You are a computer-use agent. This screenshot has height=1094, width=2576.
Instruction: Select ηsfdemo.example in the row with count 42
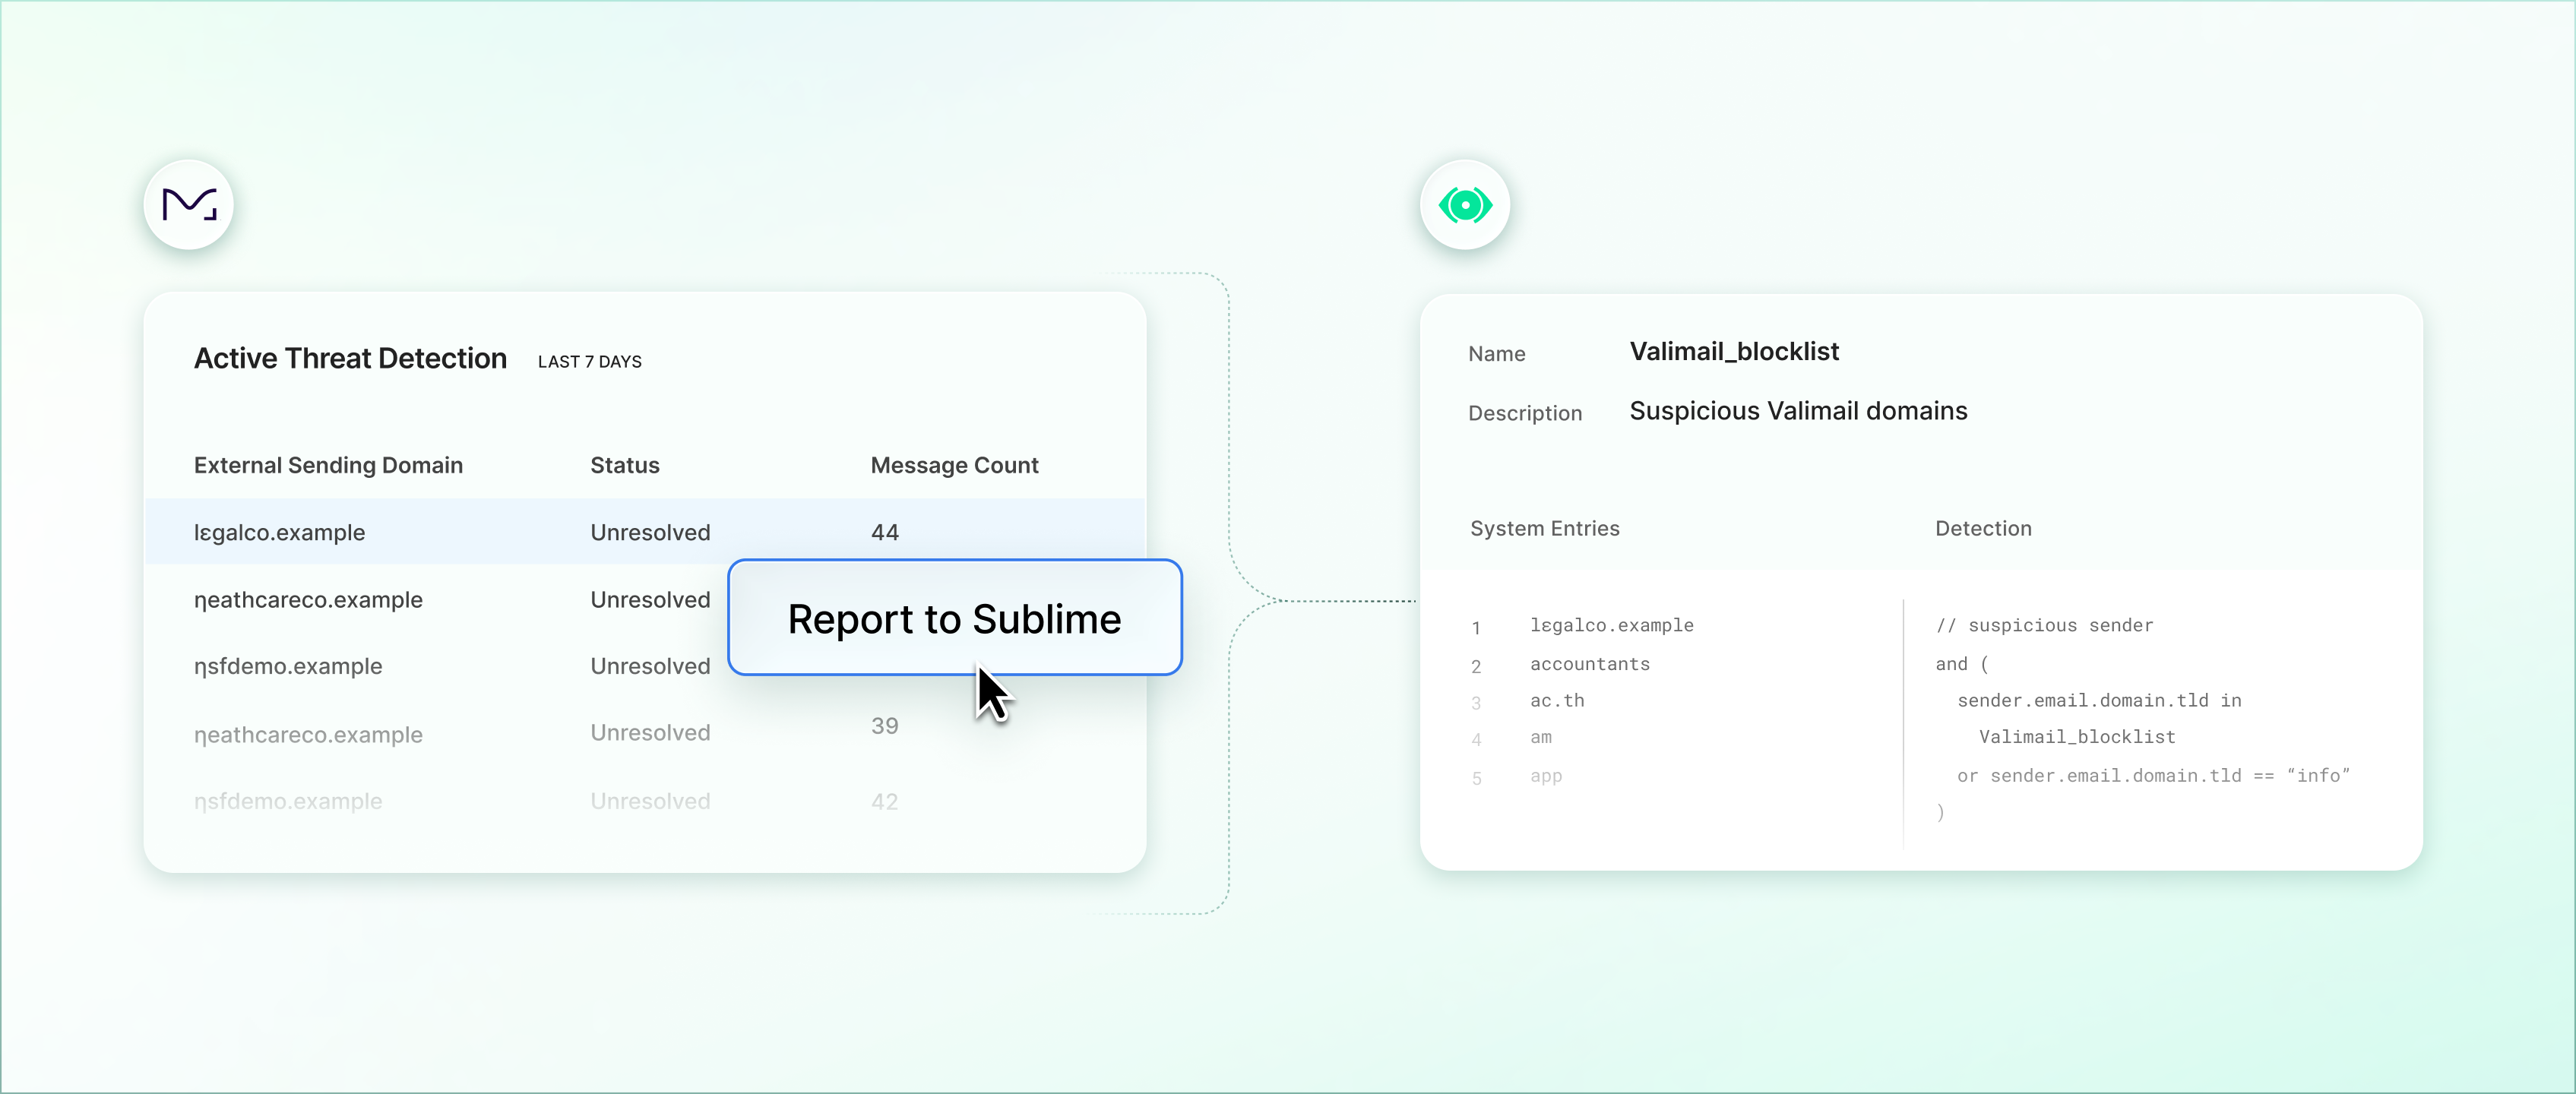288,802
